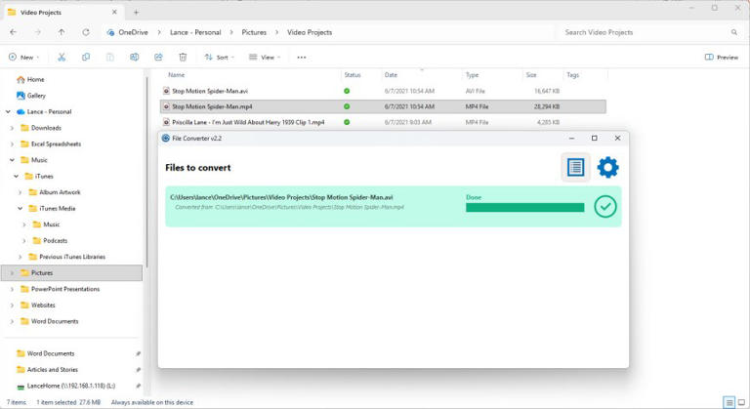This screenshot has width=750, height=409.
Task: Open File Converter settings gear
Action: click(607, 168)
